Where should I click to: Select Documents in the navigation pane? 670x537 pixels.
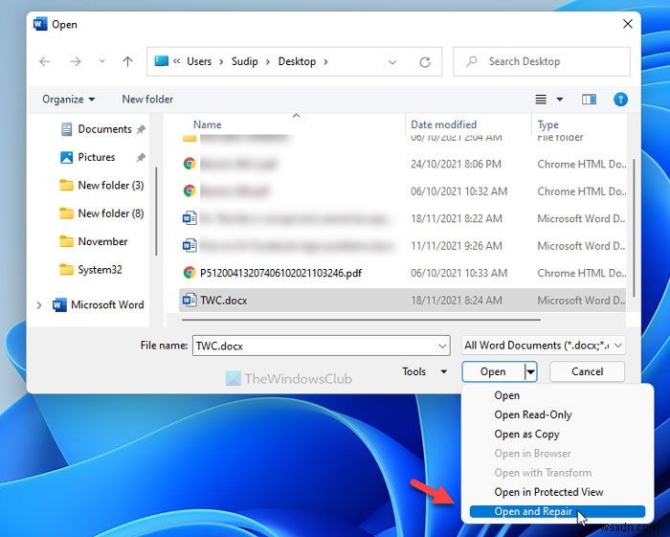pyautogui.click(x=104, y=129)
